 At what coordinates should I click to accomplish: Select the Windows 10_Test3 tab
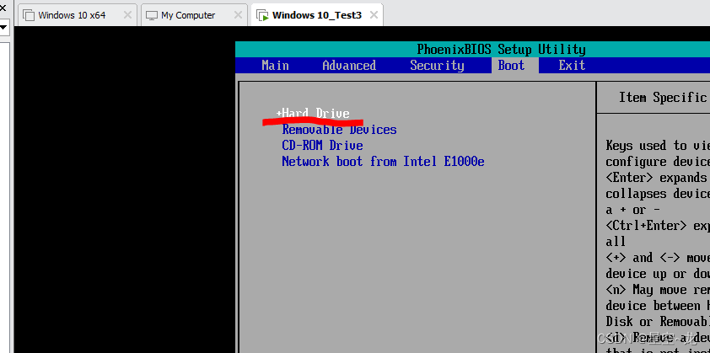pos(316,15)
